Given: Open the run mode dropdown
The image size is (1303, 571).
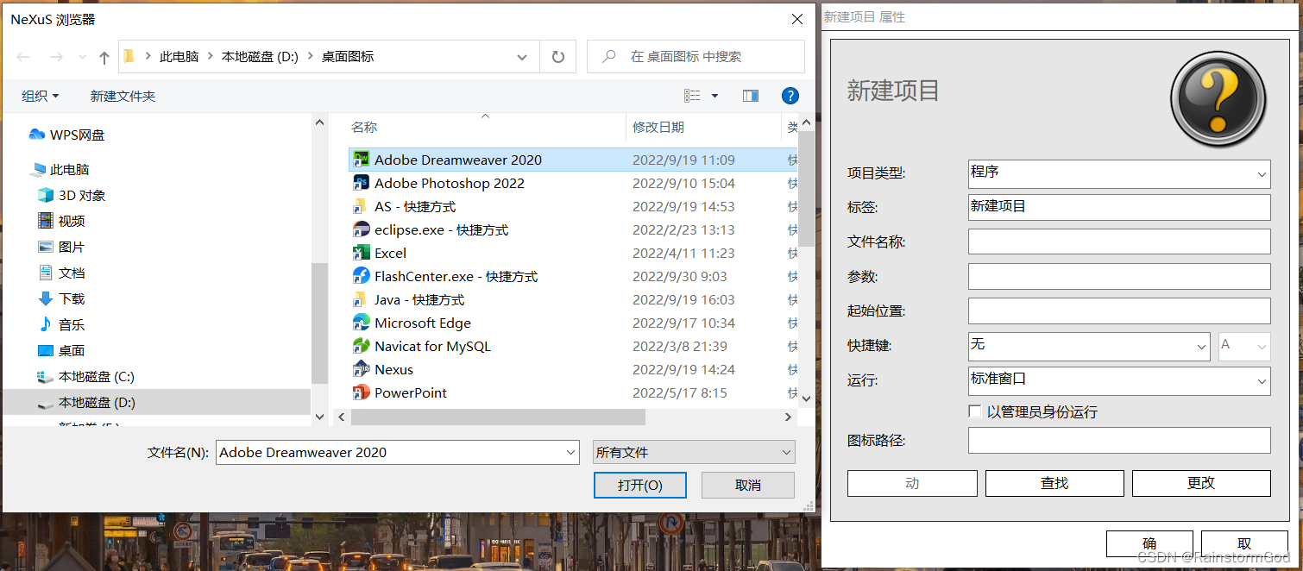Looking at the screenshot, I should 1262,380.
